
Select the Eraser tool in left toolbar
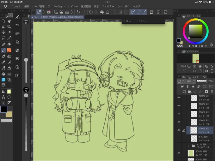pos(9,45)
